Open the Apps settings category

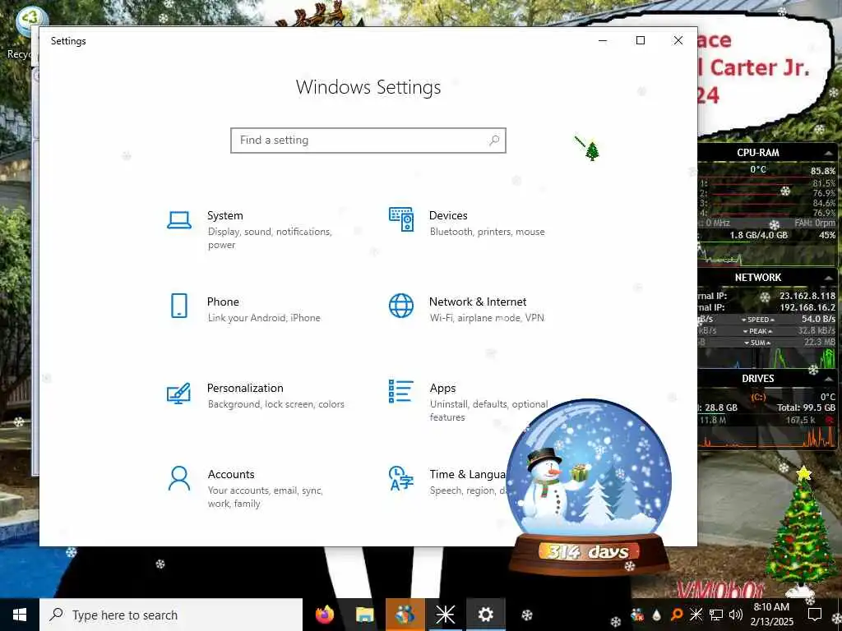(467, 401)
